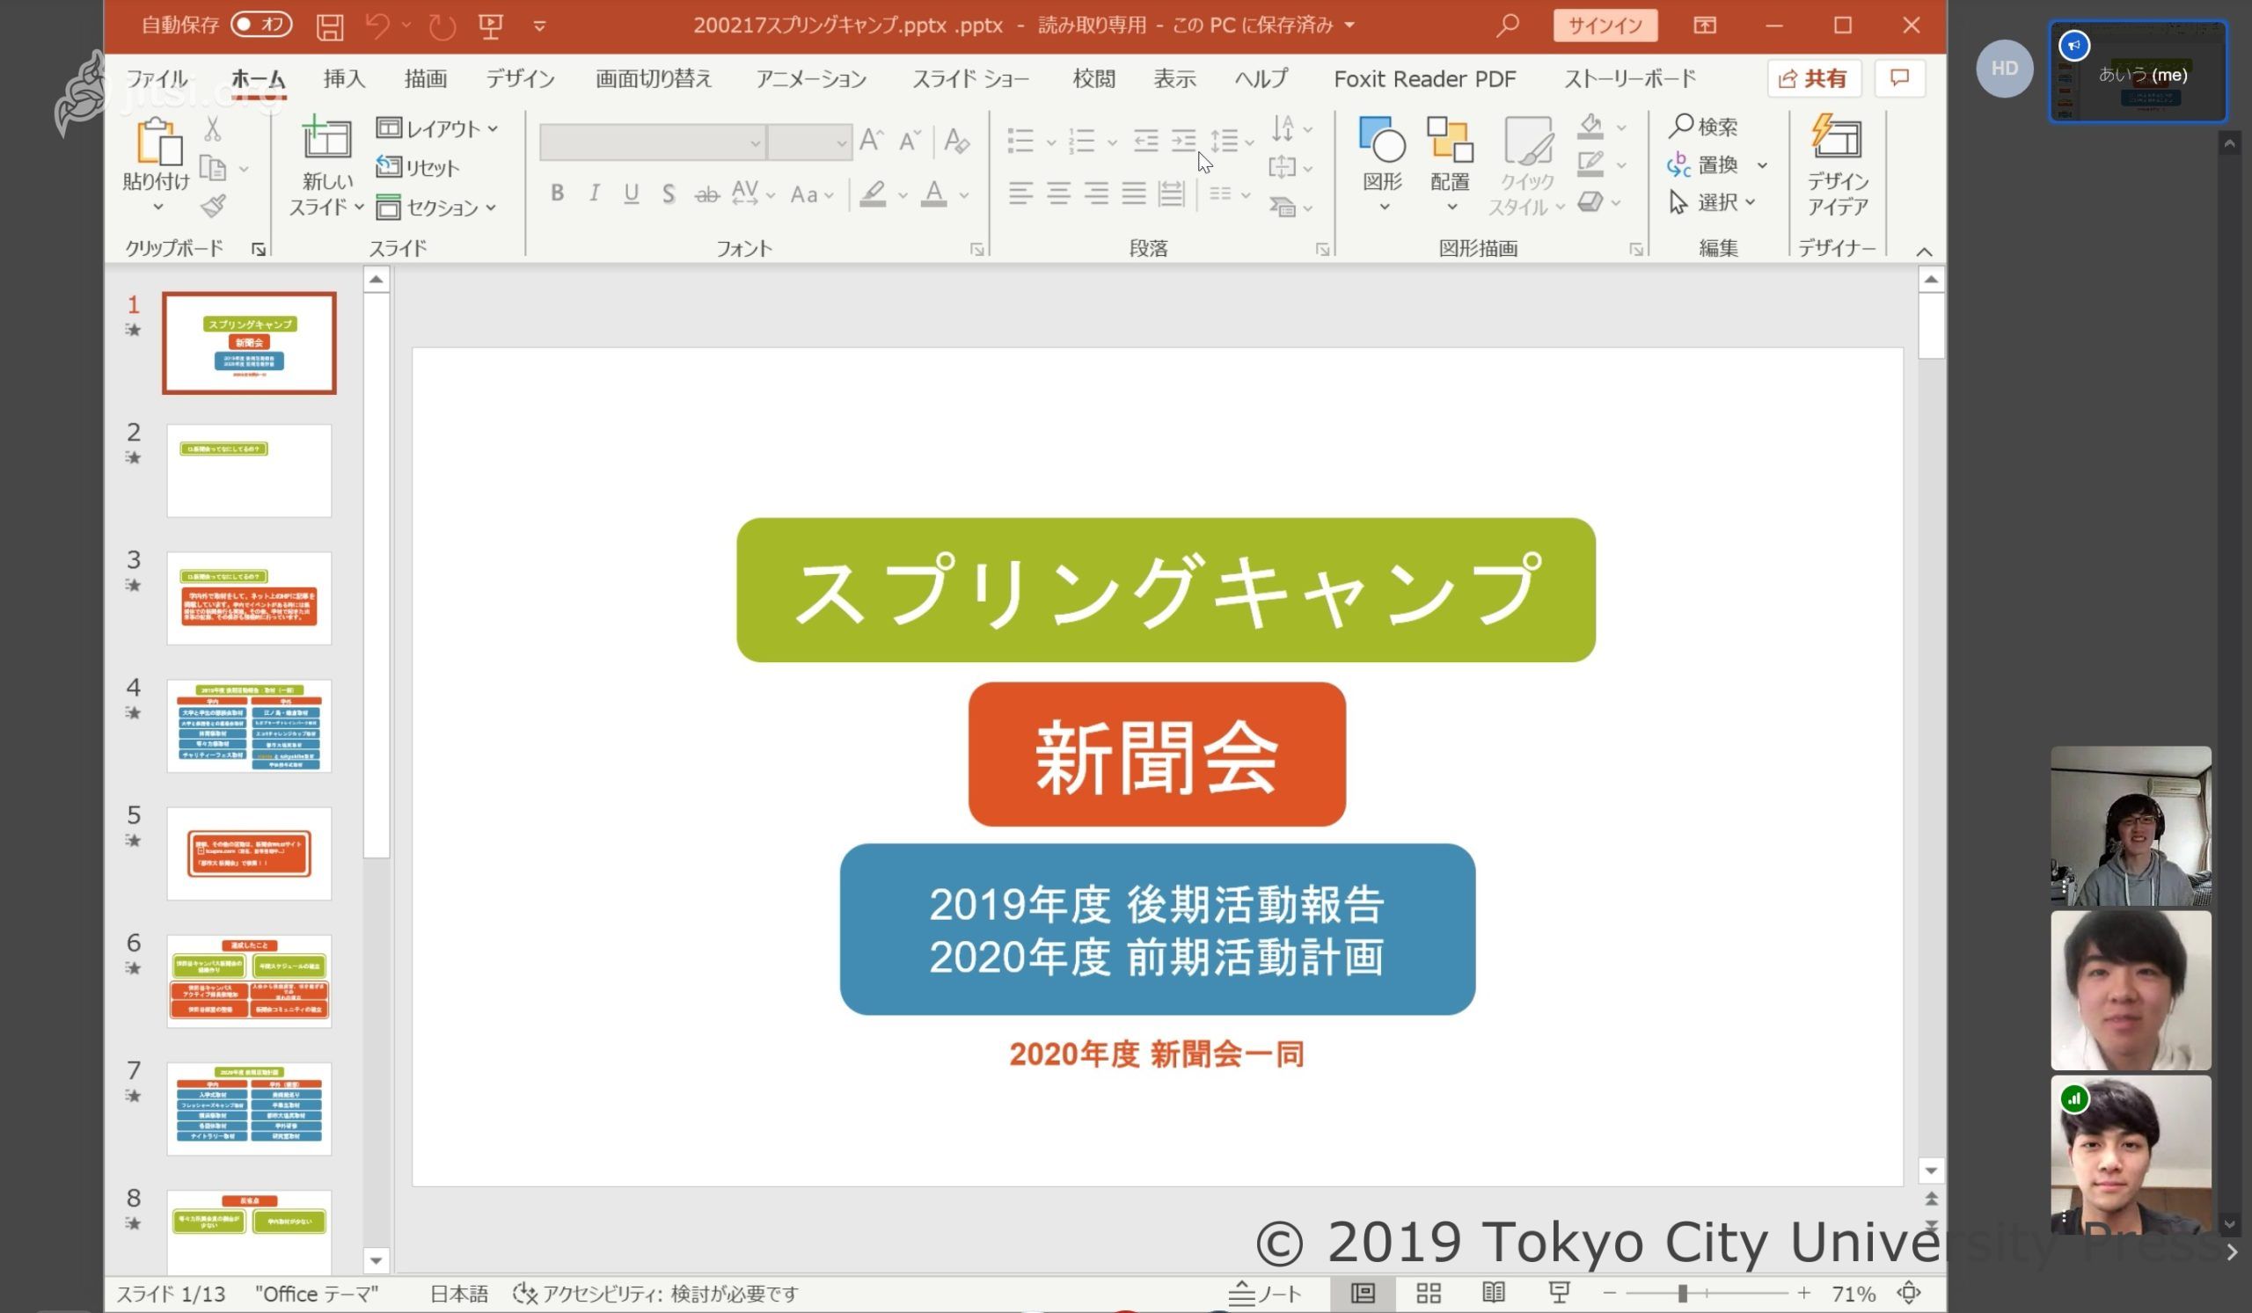Click the Clear Formatting icon

956,141
